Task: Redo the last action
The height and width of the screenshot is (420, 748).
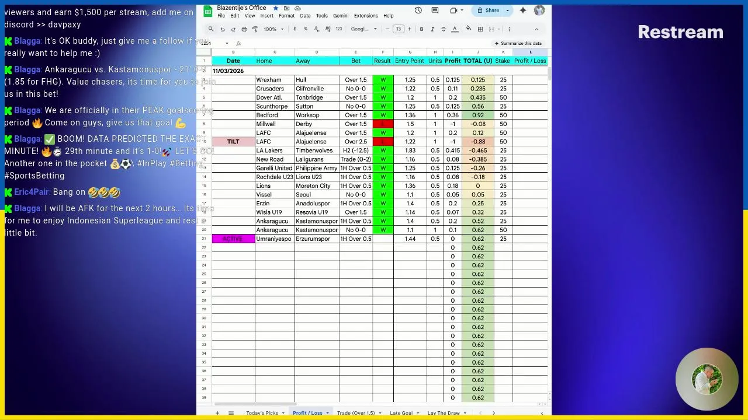Action: point(233,29)
